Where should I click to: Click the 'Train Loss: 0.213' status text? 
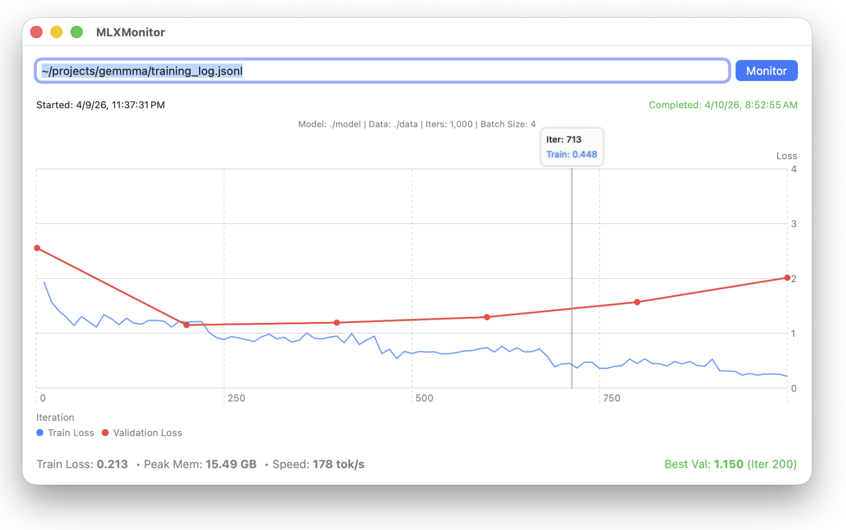(82, 464)
